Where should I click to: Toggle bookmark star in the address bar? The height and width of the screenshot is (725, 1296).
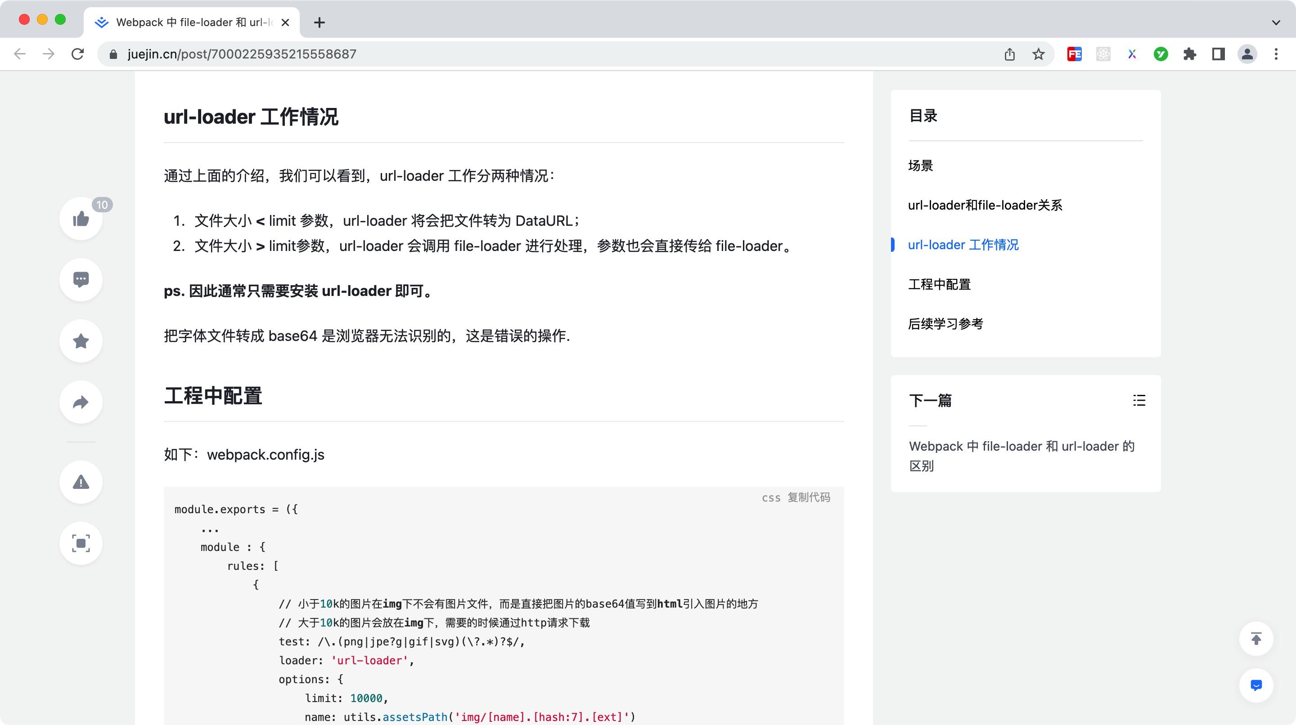pyautogui.click(x=1037, y=54)
